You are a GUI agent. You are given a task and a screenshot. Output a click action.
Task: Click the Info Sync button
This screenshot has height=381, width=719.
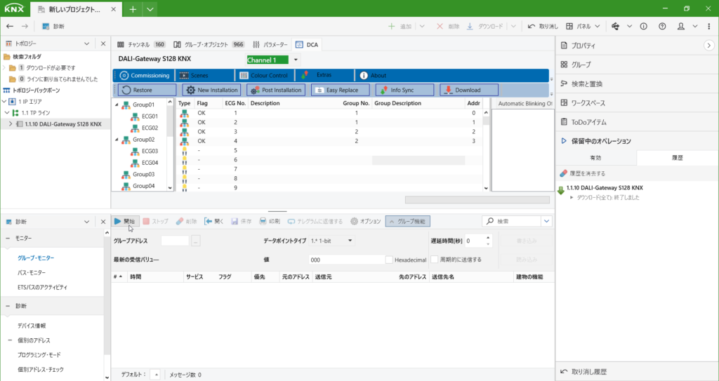(x=404, y=90)
